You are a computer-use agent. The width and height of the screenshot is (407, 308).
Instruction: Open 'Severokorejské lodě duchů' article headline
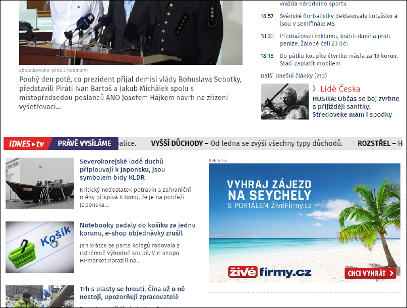point(122,170)
